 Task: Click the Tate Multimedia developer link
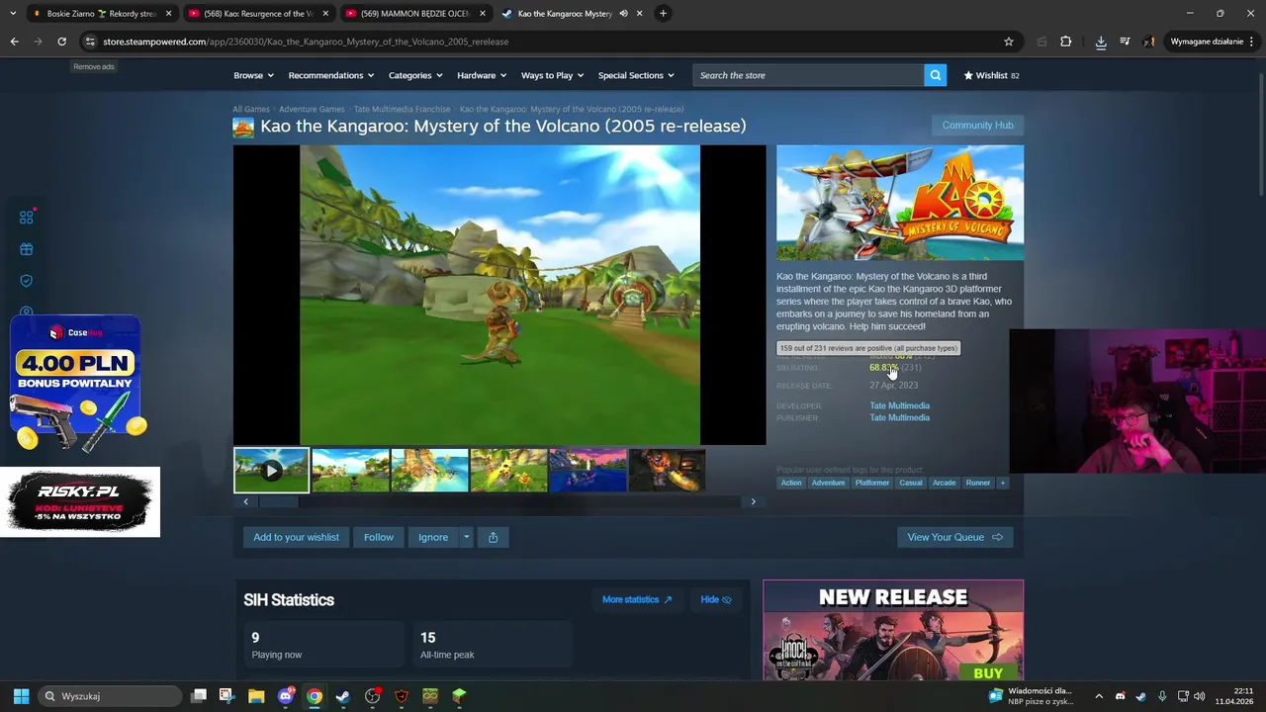click(x=899, y=405)
